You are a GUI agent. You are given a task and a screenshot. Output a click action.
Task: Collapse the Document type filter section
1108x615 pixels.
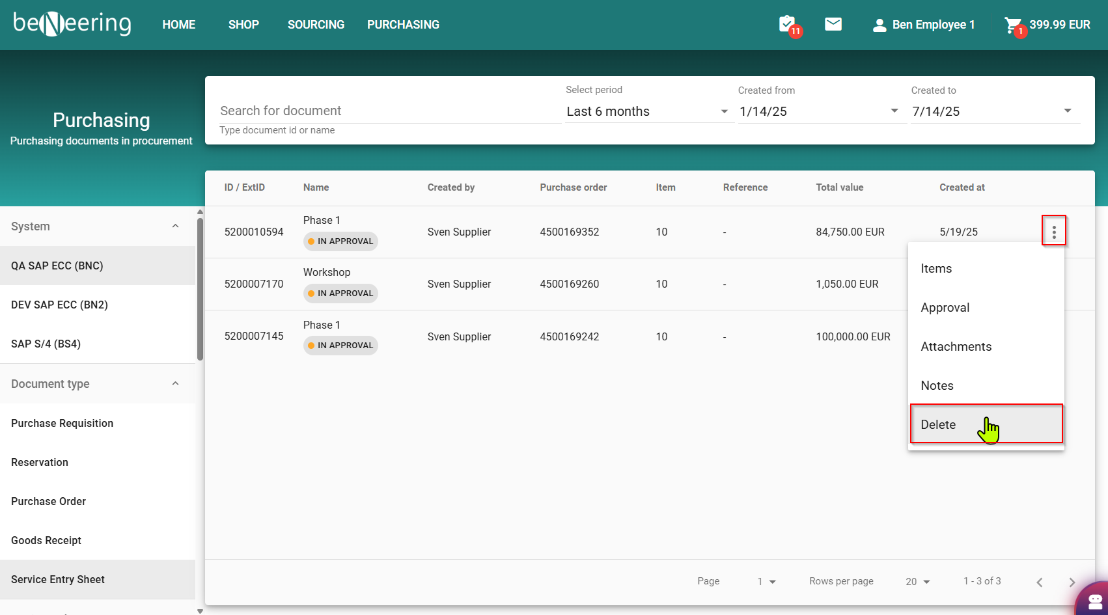(x=175, y=383)
